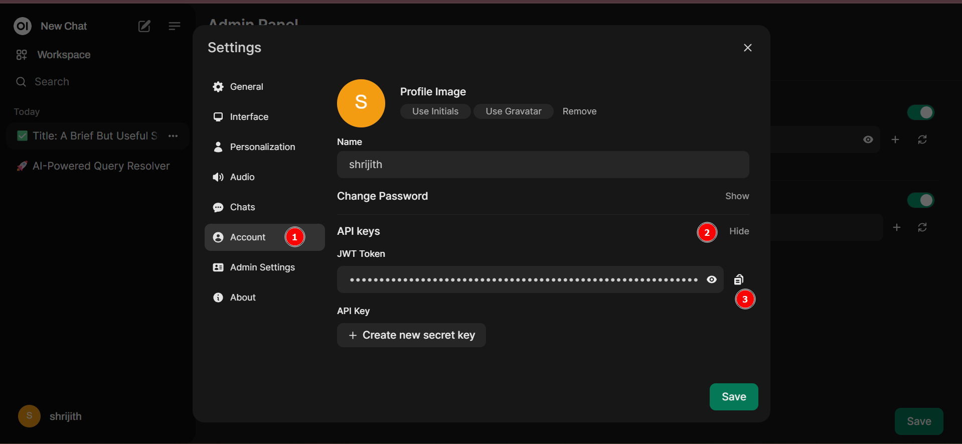Click the new chat pencil icon
Viewport: 962px width, 444px height.
point(144,26)
